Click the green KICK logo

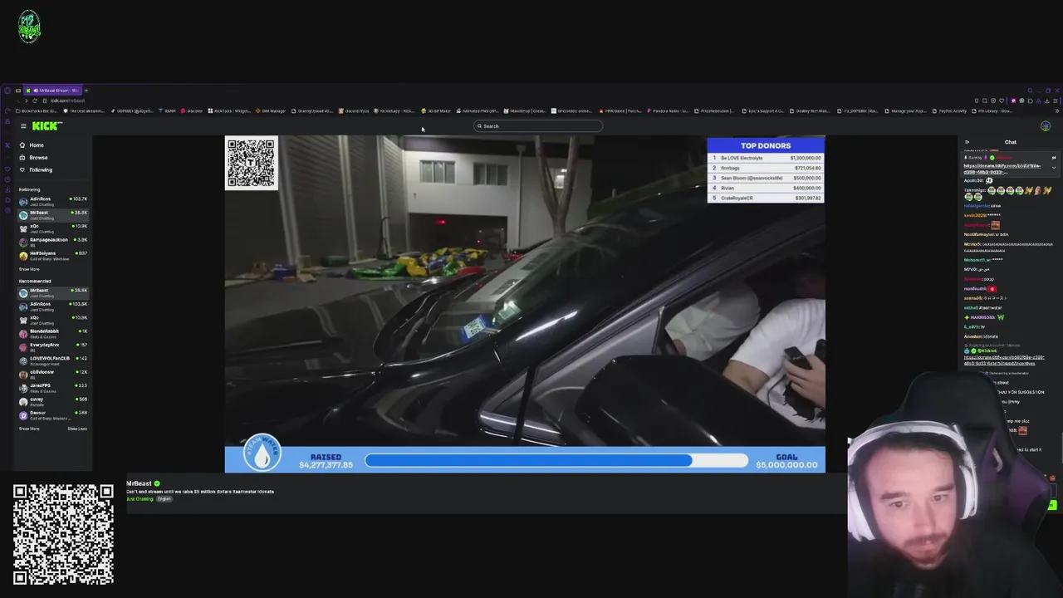[x=47, y=126]
